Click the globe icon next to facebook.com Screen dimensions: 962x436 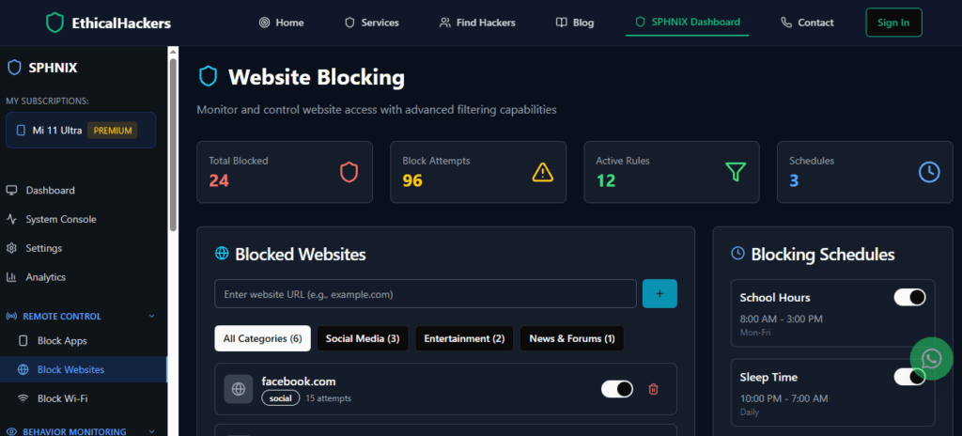pos(239,389)
